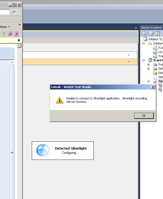Select the Solution 'IC...' root node
The height and width of the screenshot is (199, 163).
[156, 39]
